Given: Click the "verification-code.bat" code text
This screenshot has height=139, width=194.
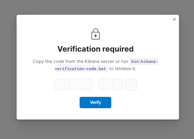Looking at the screenshot, I should pyautogui.click(x=81, y=69).
